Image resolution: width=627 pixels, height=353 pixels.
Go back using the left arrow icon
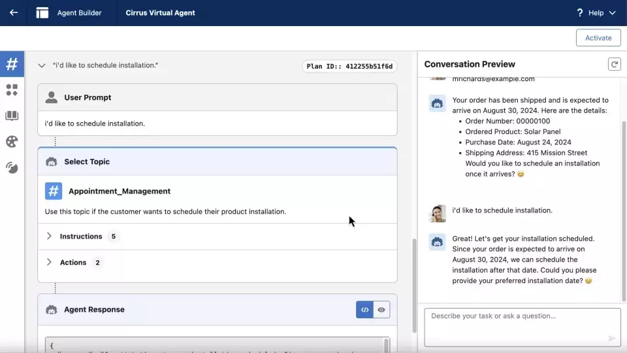pos(14,13)
